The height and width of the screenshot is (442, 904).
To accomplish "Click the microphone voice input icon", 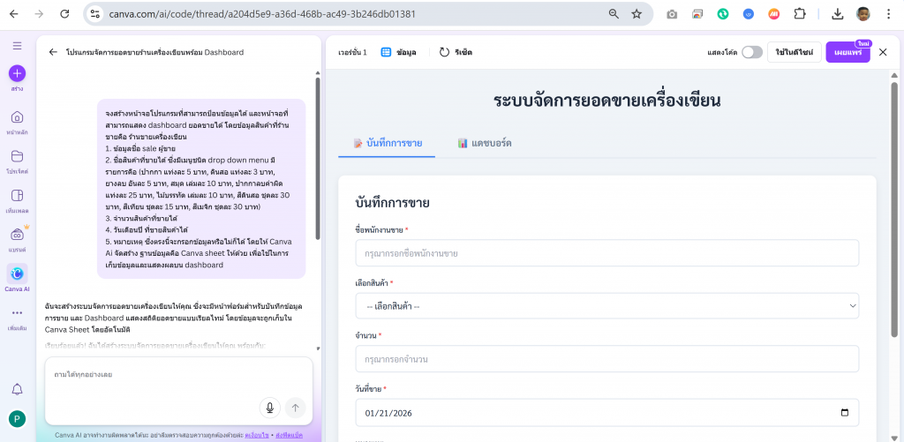I will [270, 407].
